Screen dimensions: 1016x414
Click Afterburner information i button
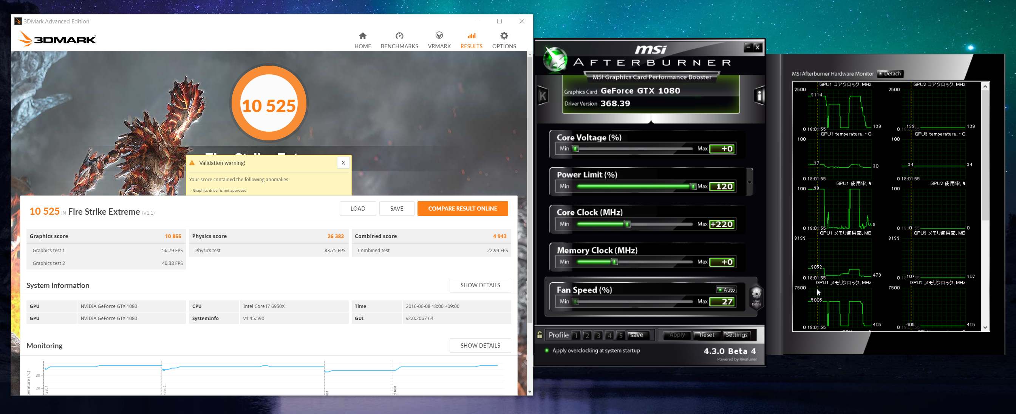point(759,95)
